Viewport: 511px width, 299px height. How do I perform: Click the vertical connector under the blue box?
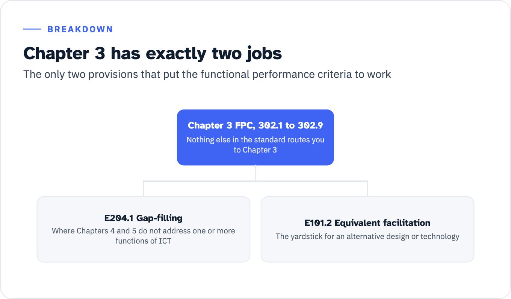pos(255,173)
